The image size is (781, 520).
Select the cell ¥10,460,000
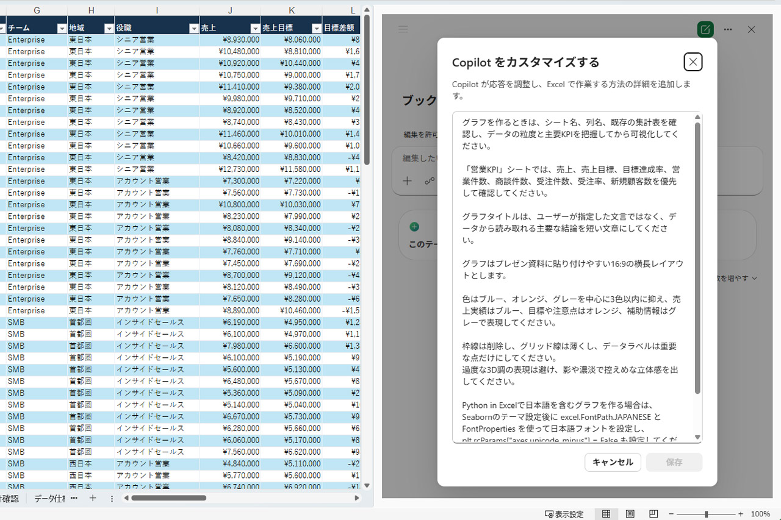[292, 310]
